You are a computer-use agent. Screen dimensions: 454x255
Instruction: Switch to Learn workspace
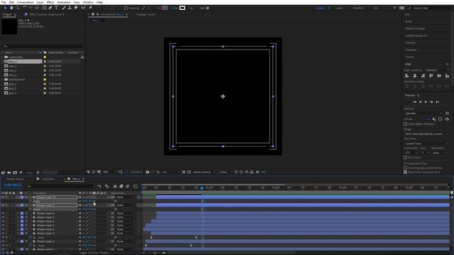pos(339,8)
